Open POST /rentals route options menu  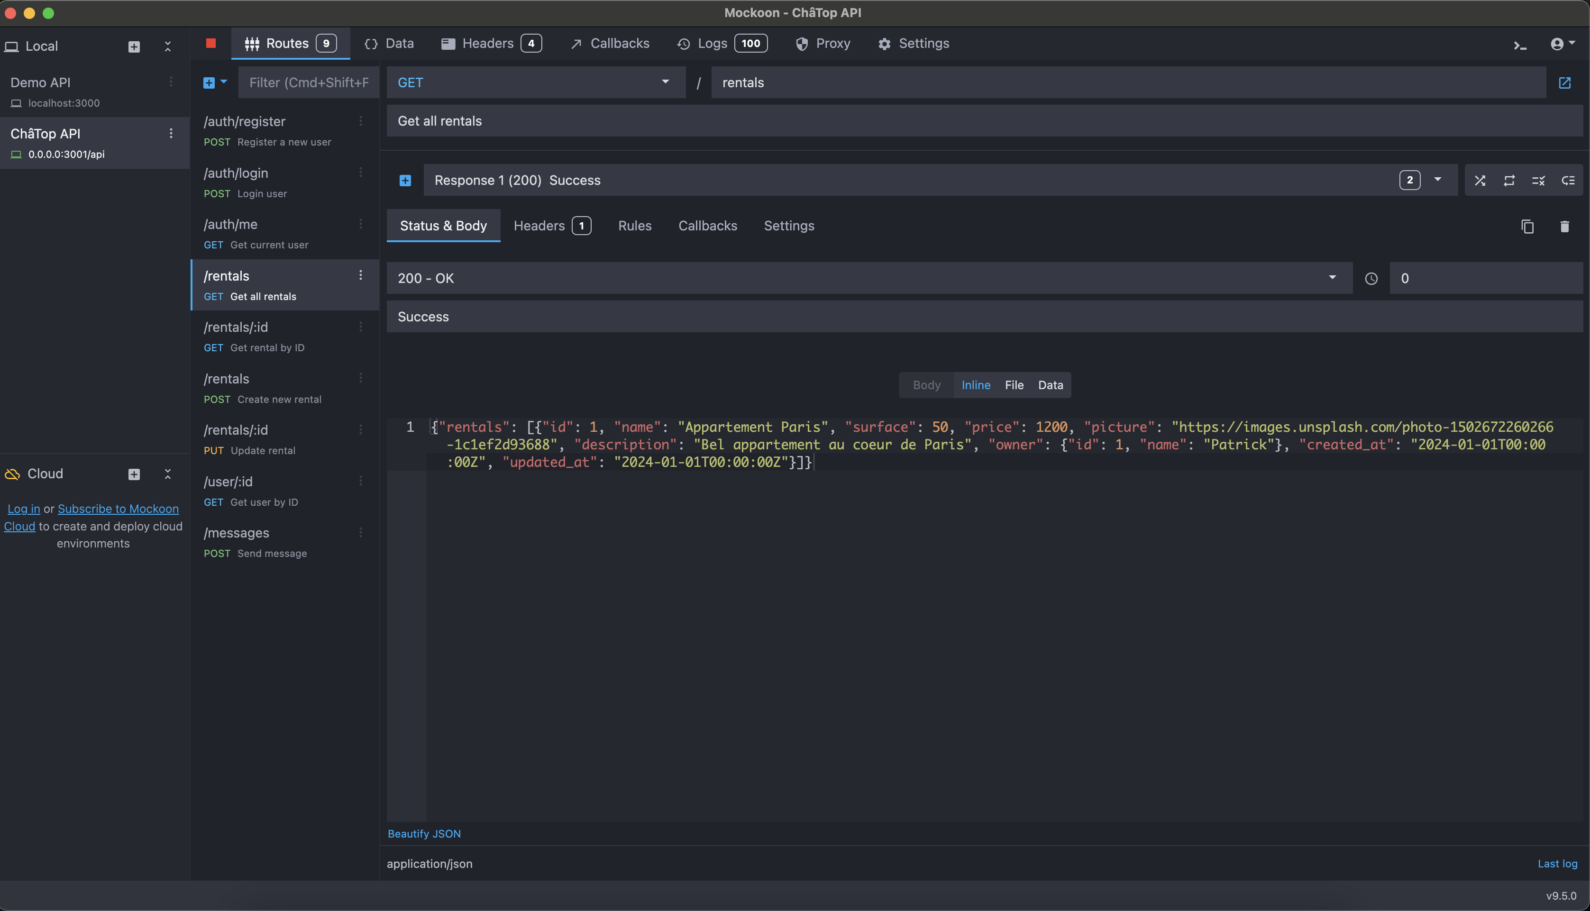click(x=360, y=378)
